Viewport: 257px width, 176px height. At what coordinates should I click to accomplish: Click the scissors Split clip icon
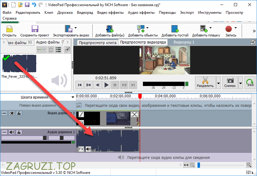(x=205, y=81)
